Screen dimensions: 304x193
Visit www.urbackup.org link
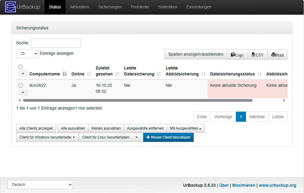click(x=277, y=185)
